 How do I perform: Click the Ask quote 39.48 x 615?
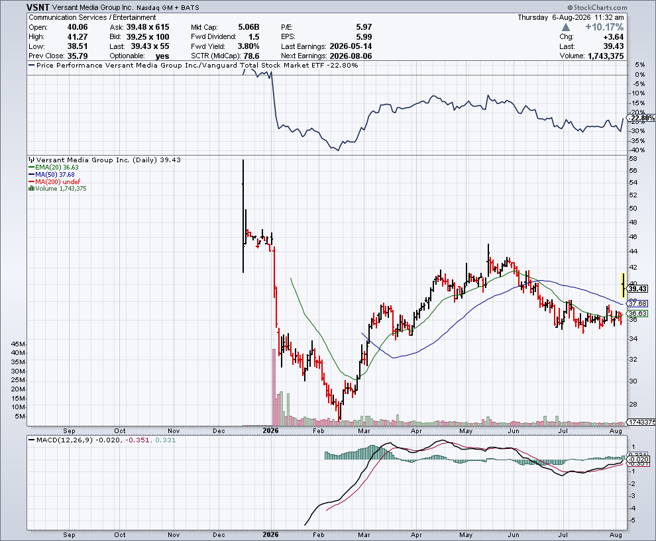(148, 27)
